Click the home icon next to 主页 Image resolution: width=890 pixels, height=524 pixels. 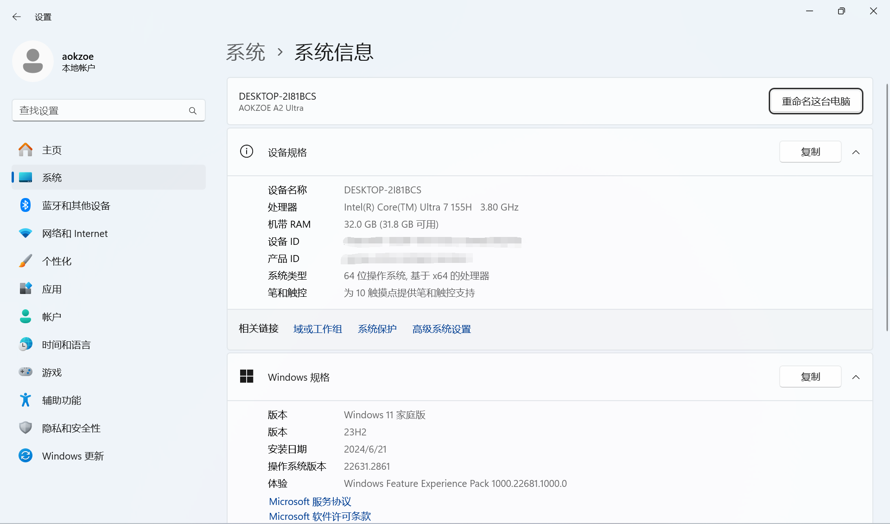(x=25, y=150)
